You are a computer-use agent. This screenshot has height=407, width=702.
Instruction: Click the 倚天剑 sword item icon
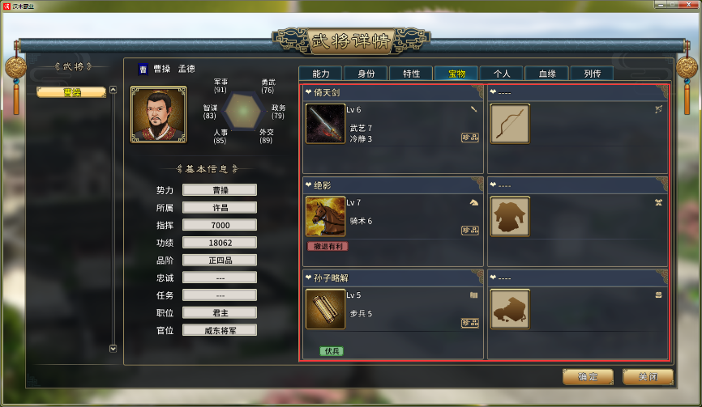[325, 124]
